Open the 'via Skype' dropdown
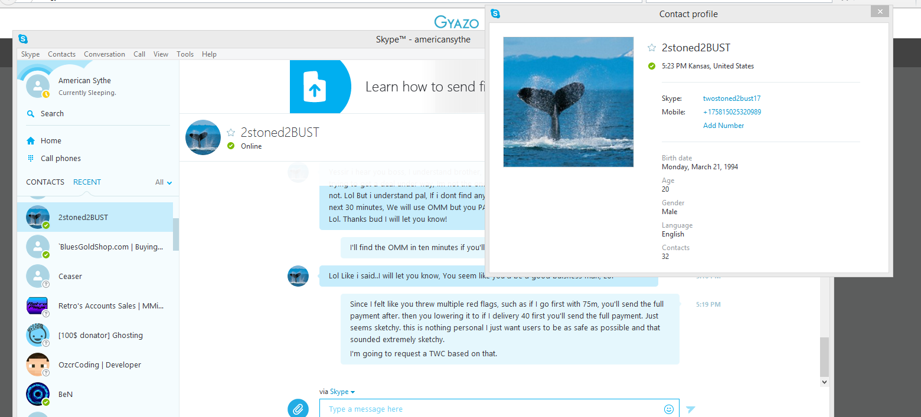 tap(342, 392)
